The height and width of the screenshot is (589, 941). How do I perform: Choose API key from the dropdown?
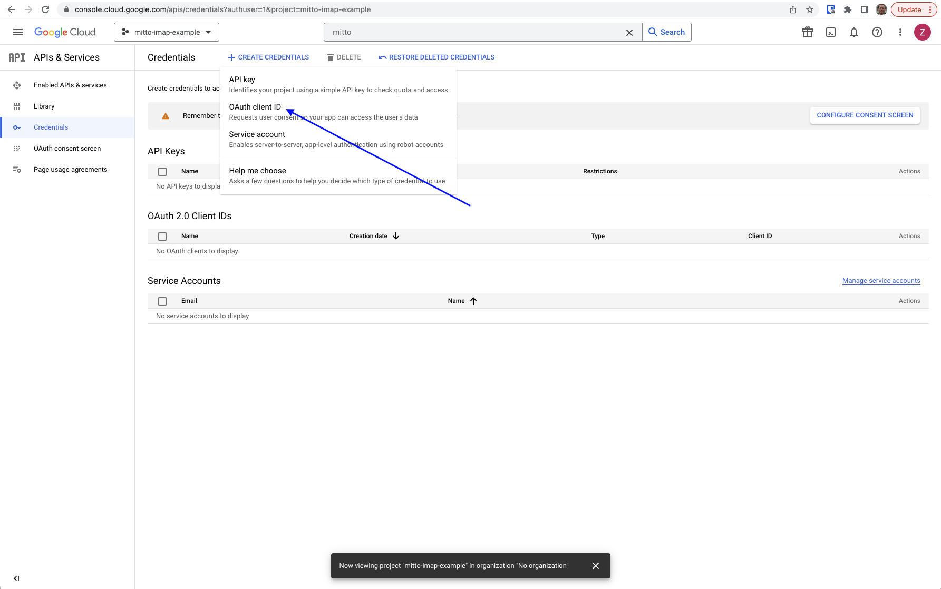point(338,84)
